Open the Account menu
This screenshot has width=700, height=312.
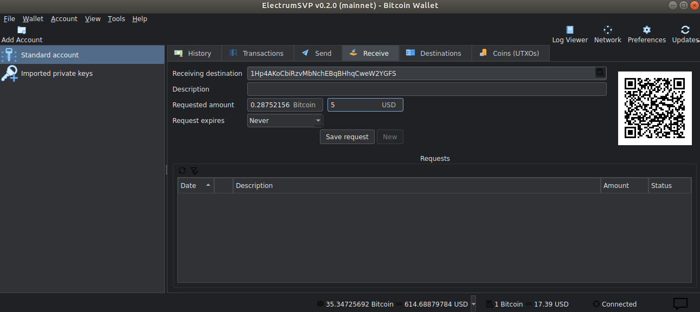[64, 18]
